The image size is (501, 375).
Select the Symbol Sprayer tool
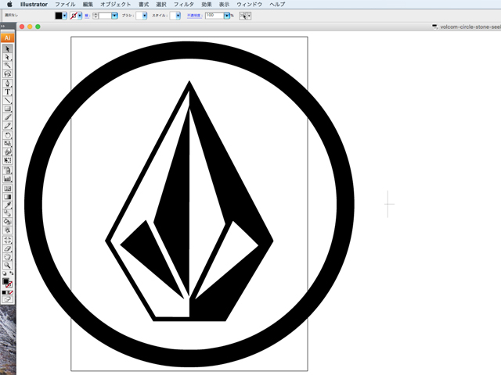click(x=7, y=170)
